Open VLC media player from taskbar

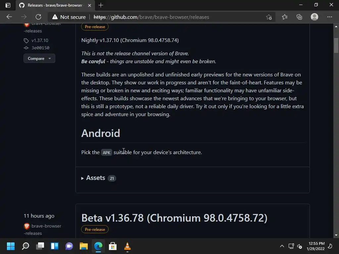tap(127, 246)
